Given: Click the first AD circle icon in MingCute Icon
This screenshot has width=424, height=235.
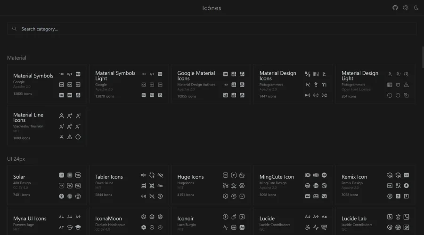Looking at the screenshot, I should click(324, 175).
